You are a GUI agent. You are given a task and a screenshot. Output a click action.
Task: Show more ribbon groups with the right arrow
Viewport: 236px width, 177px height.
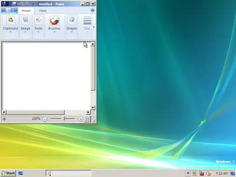(x=94, y=27)
